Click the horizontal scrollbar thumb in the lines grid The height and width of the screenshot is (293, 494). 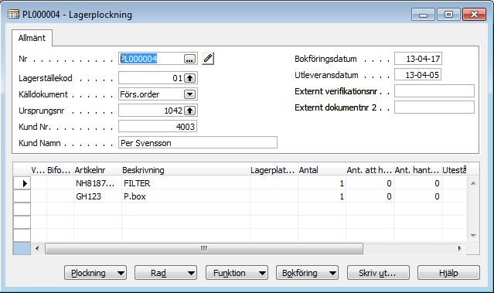point(204,248)
